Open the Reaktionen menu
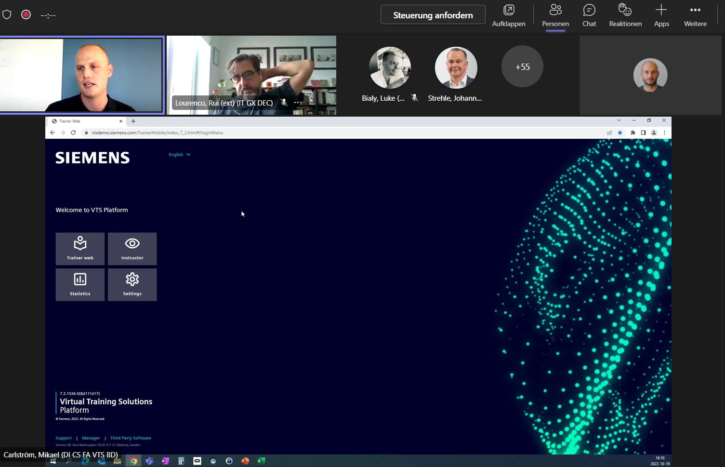Viewport: 725px width, 467px height. [625, 15]
